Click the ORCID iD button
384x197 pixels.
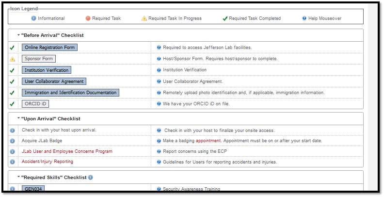point(35,104)
